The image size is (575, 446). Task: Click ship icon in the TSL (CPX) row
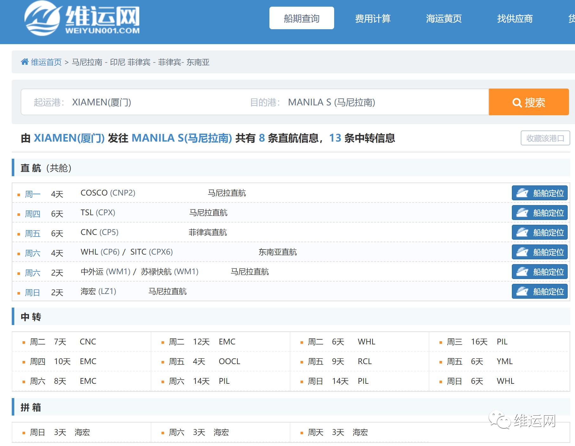pos(522,213)
